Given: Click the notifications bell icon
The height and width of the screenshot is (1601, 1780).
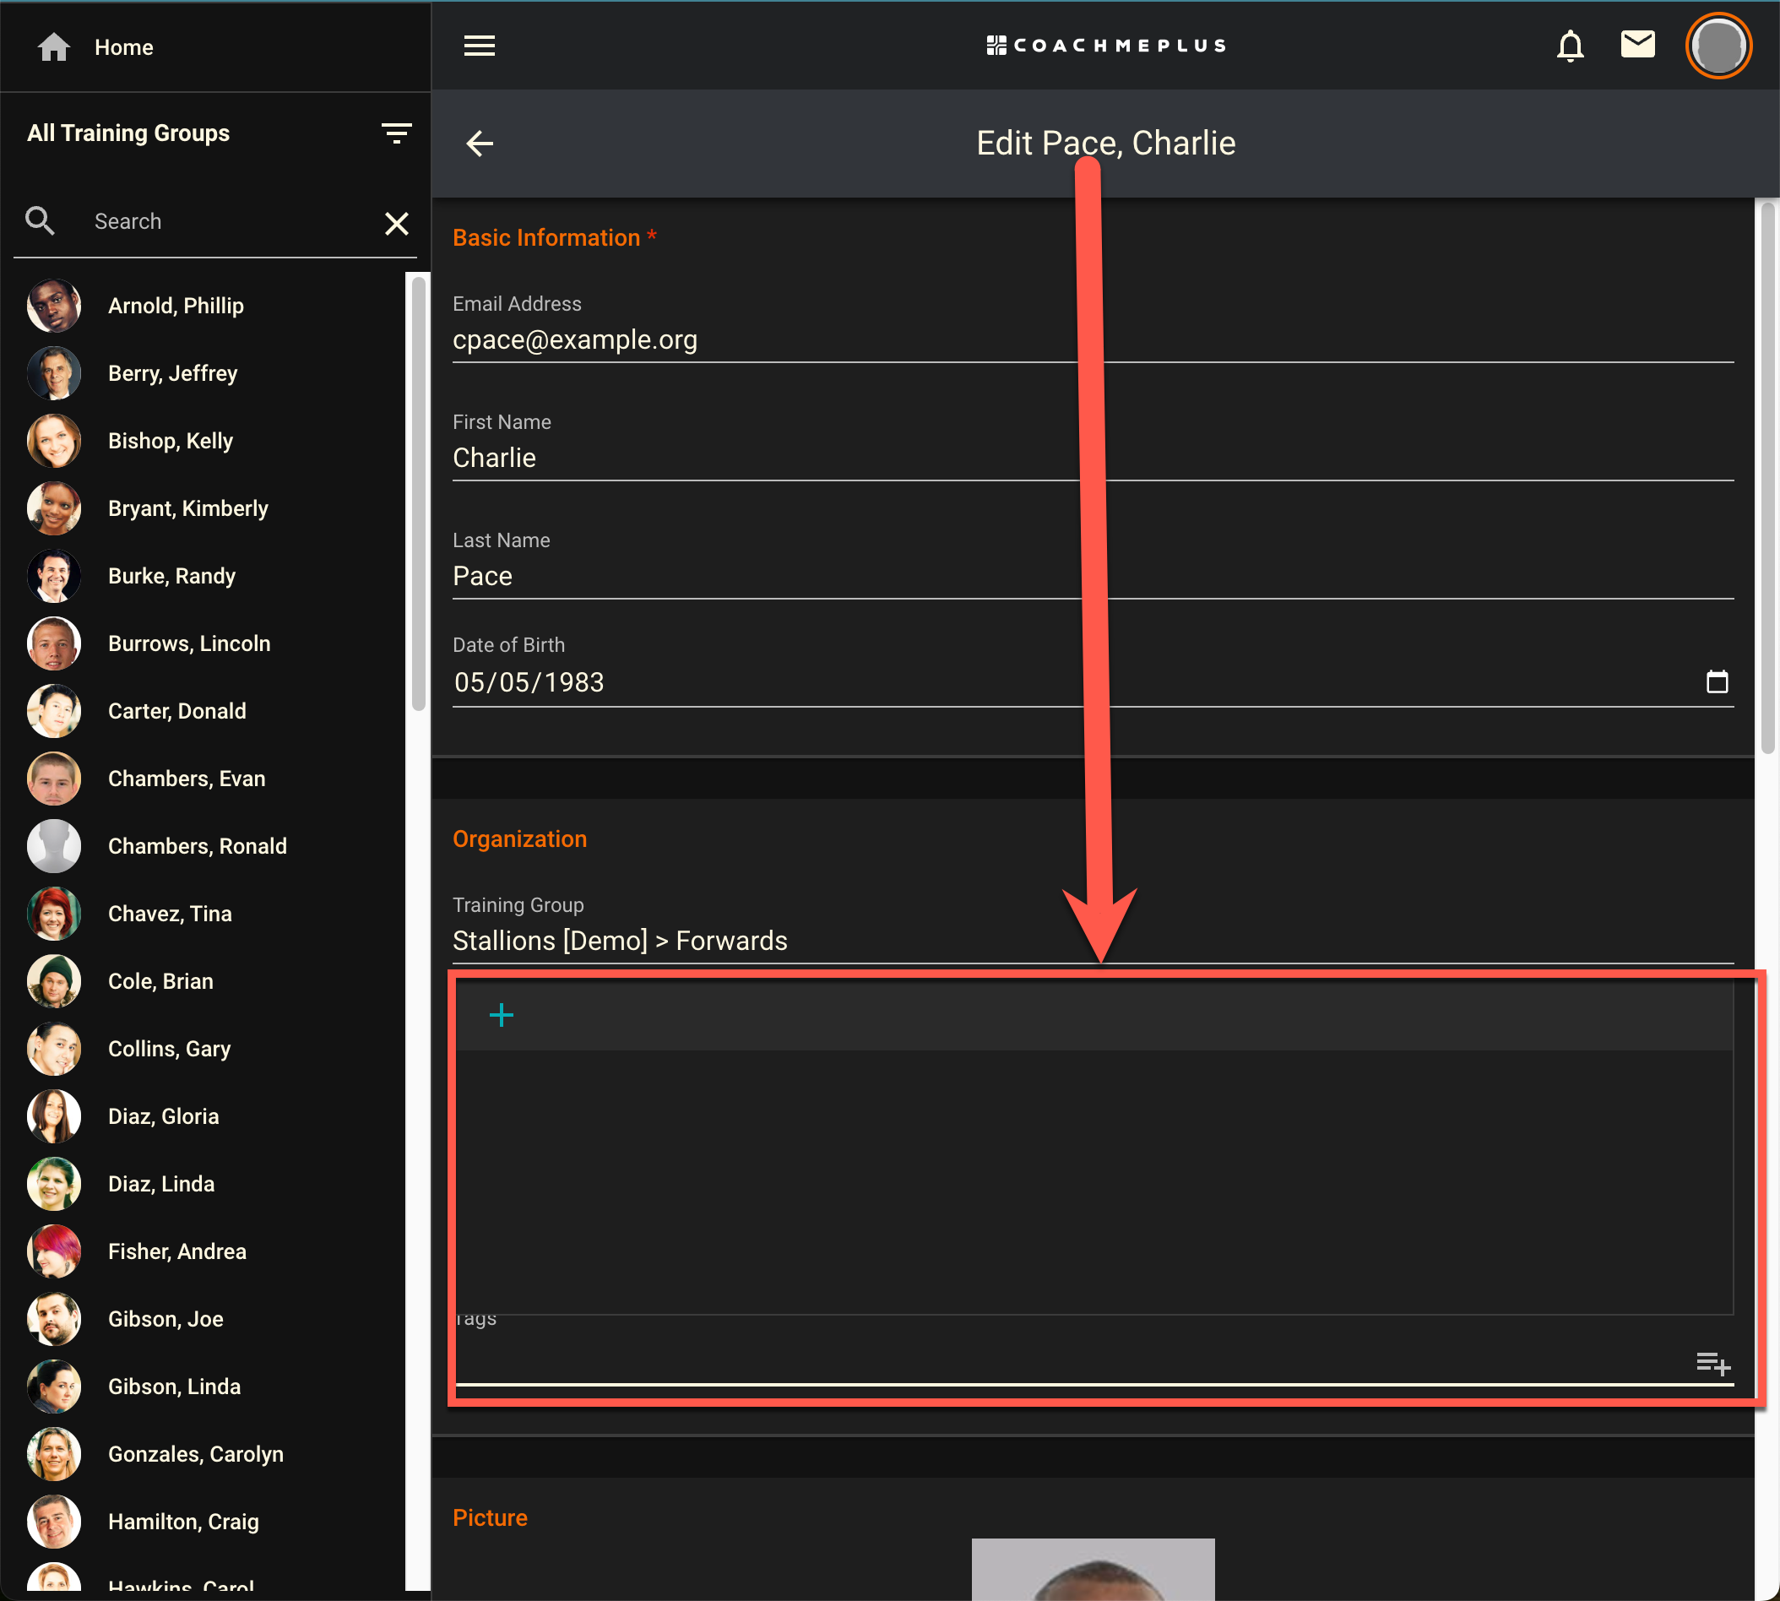Looking at the screenshot, I should pyautogui.click(x=1570, y=46).
